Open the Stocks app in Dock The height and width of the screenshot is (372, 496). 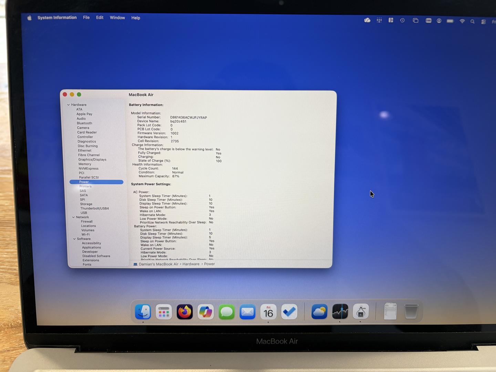[340, 312]
